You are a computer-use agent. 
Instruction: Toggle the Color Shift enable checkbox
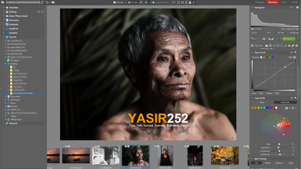point(292,98)
